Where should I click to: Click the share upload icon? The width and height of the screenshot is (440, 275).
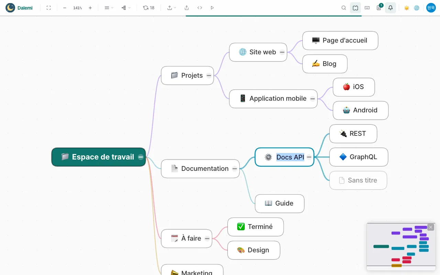[x=187, y=8]
